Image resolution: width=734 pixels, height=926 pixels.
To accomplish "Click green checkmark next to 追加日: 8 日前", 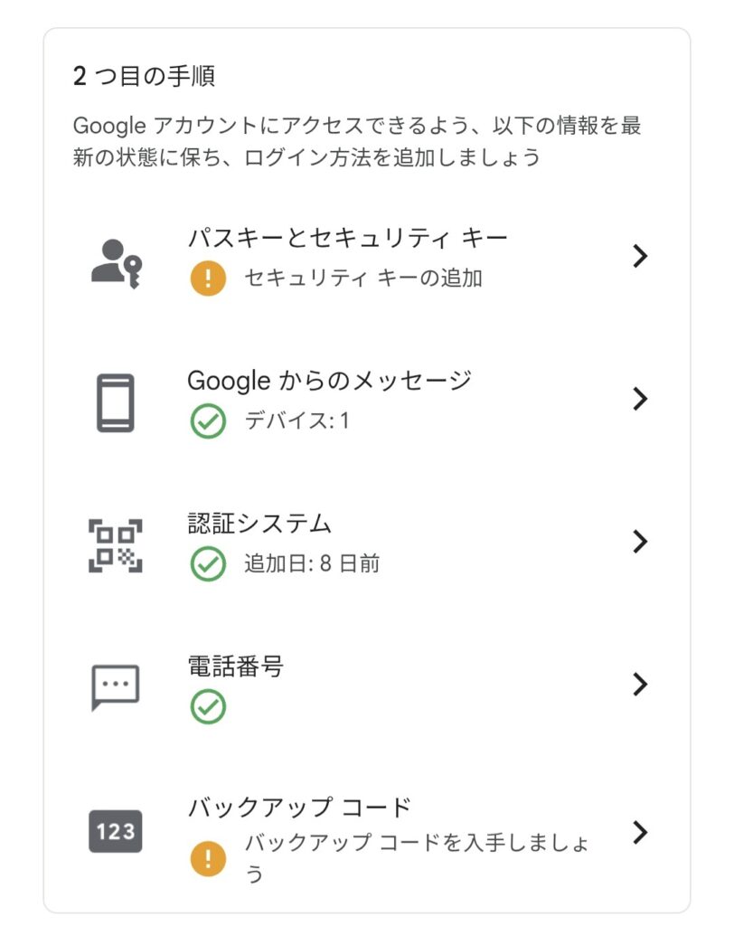I will 208,564.
